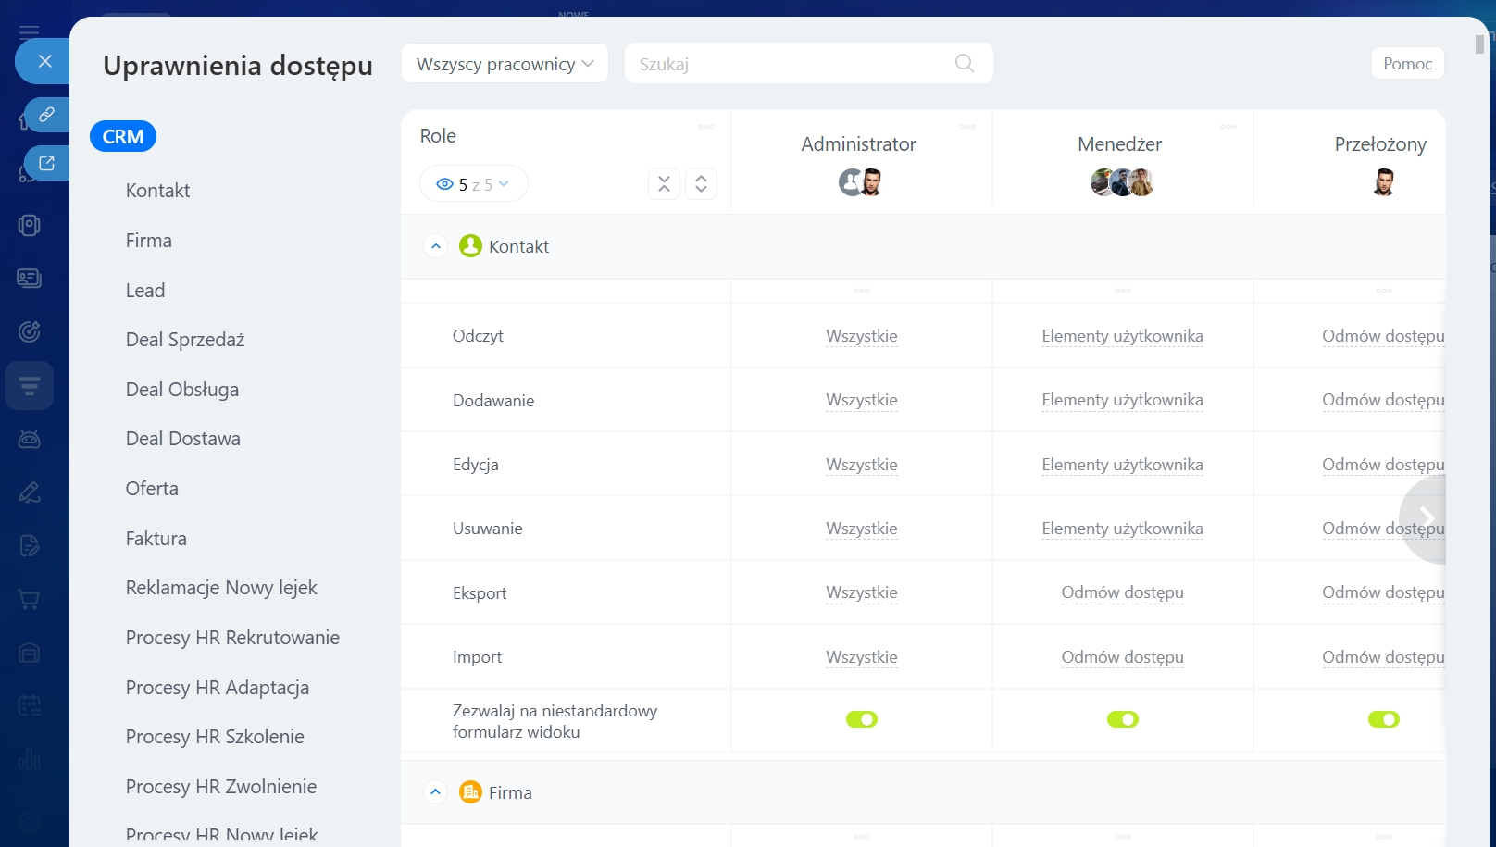
Task: Disable Administrator's custom view form toggle
Action: pos(861,719)
